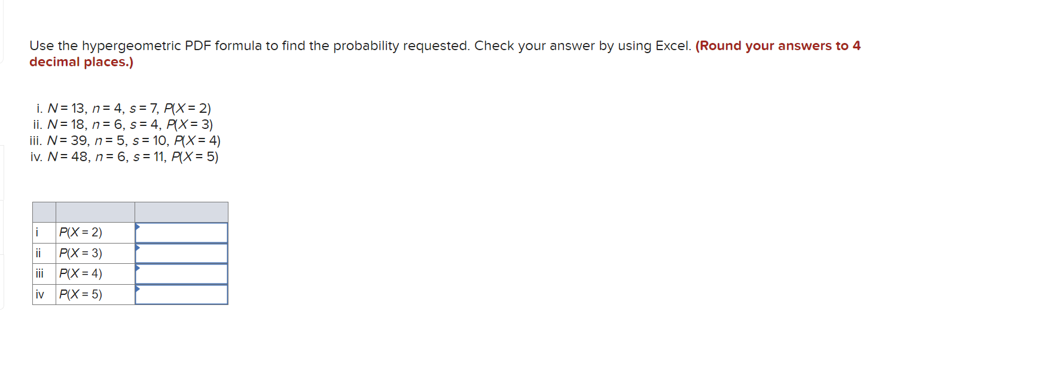The height and width of the screenshot is (388, 1040).
Task: Click the shaded header cell above the probability column
Action: coord(94,212)
